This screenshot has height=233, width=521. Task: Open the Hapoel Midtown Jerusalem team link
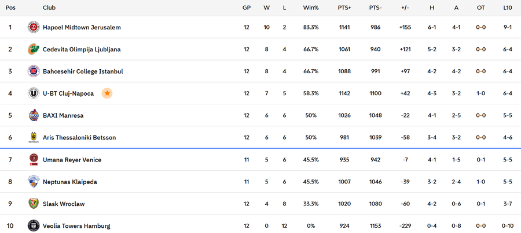pyautogui.click(x=82, y=27)
